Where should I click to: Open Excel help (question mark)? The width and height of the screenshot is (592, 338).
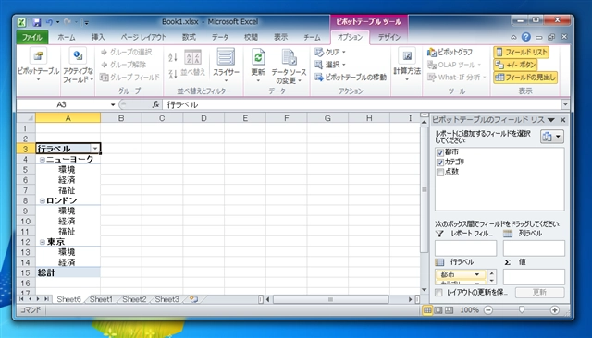coord(526,37)
